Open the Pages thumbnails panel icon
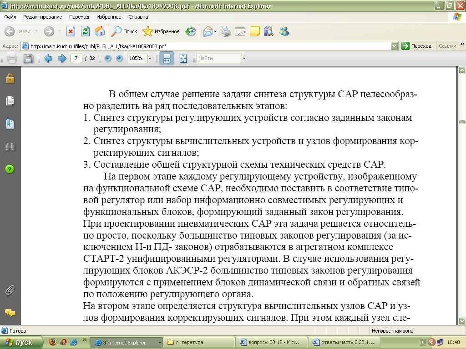466x349 pixels. click(10, 101)
